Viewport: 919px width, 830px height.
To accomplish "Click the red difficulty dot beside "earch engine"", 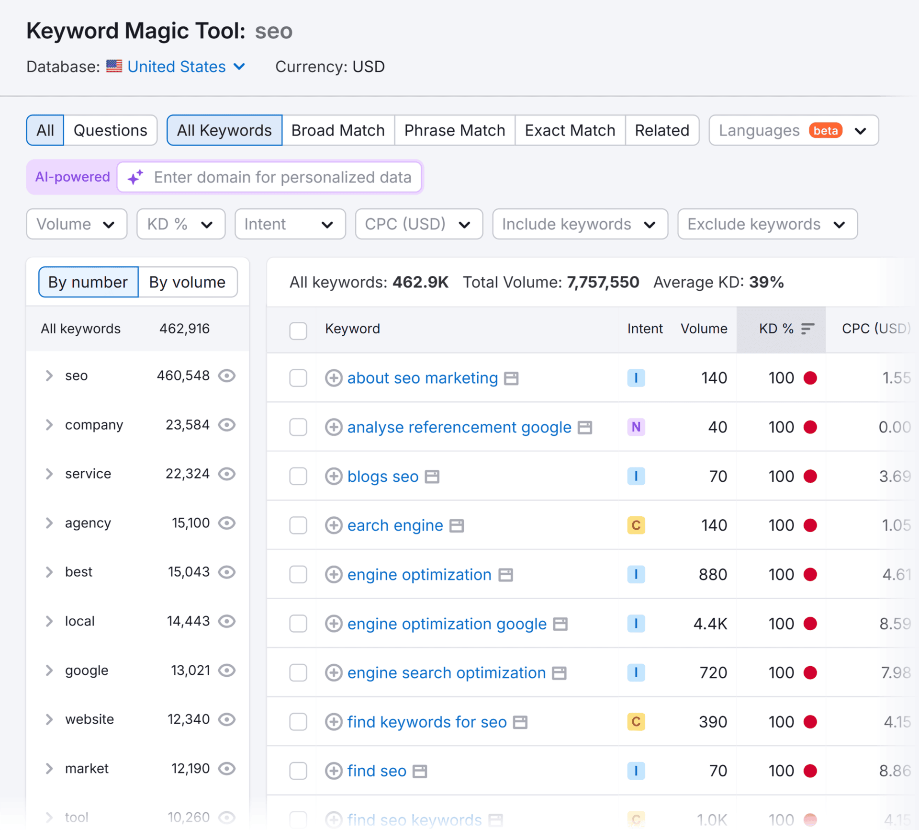I will tap(811, 525).
